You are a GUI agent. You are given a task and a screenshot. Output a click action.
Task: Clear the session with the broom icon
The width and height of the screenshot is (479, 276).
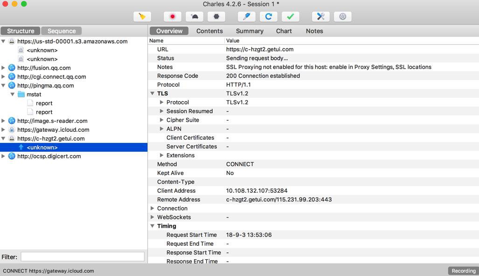point(142,16)
